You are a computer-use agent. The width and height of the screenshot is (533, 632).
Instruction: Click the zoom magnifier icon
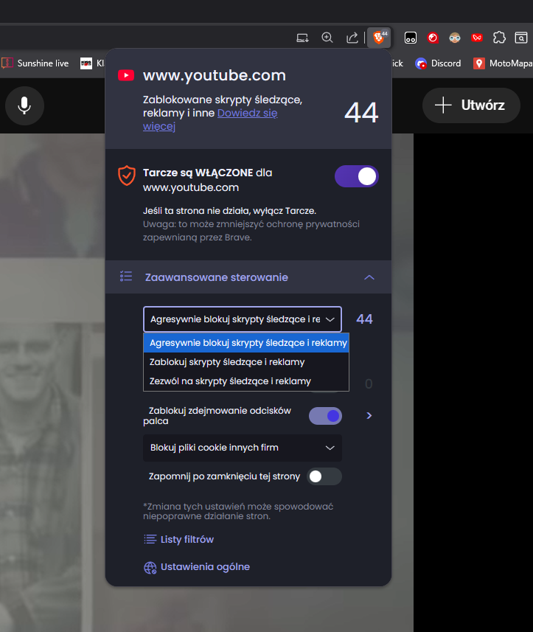coord(327,38)
